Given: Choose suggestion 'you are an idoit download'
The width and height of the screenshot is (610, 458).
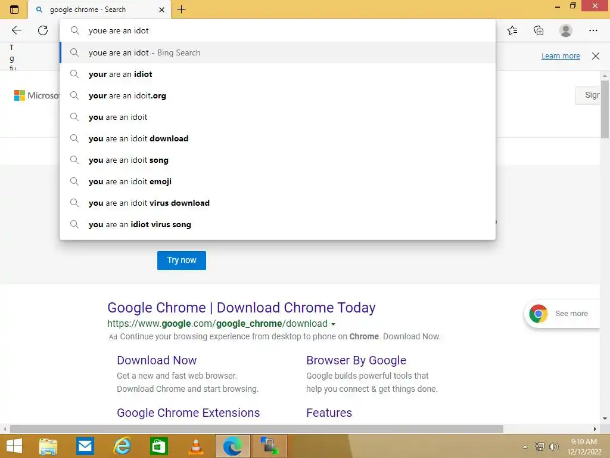Looking at the screenshot, I should pos(278,138).
